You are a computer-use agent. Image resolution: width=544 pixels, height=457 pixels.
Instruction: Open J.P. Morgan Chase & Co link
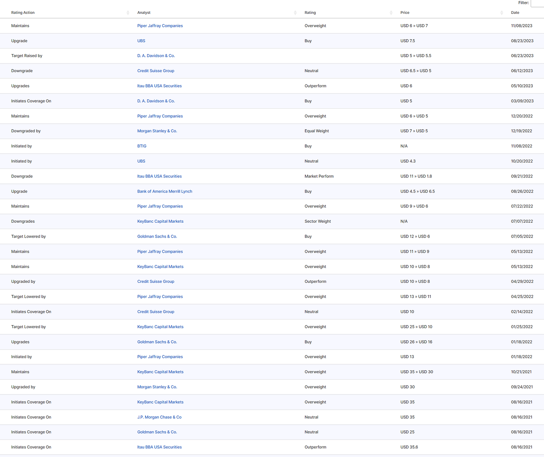point(159,417)
